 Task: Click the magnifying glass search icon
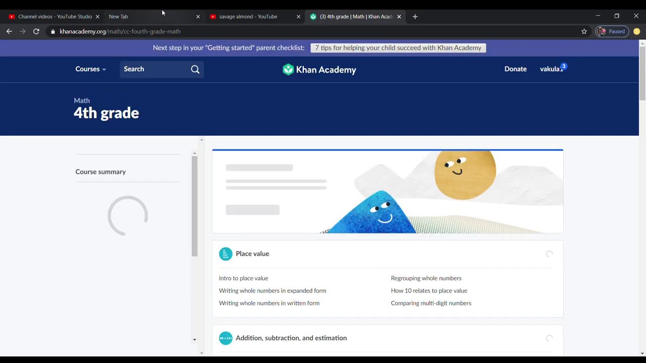tap(195, 70)
